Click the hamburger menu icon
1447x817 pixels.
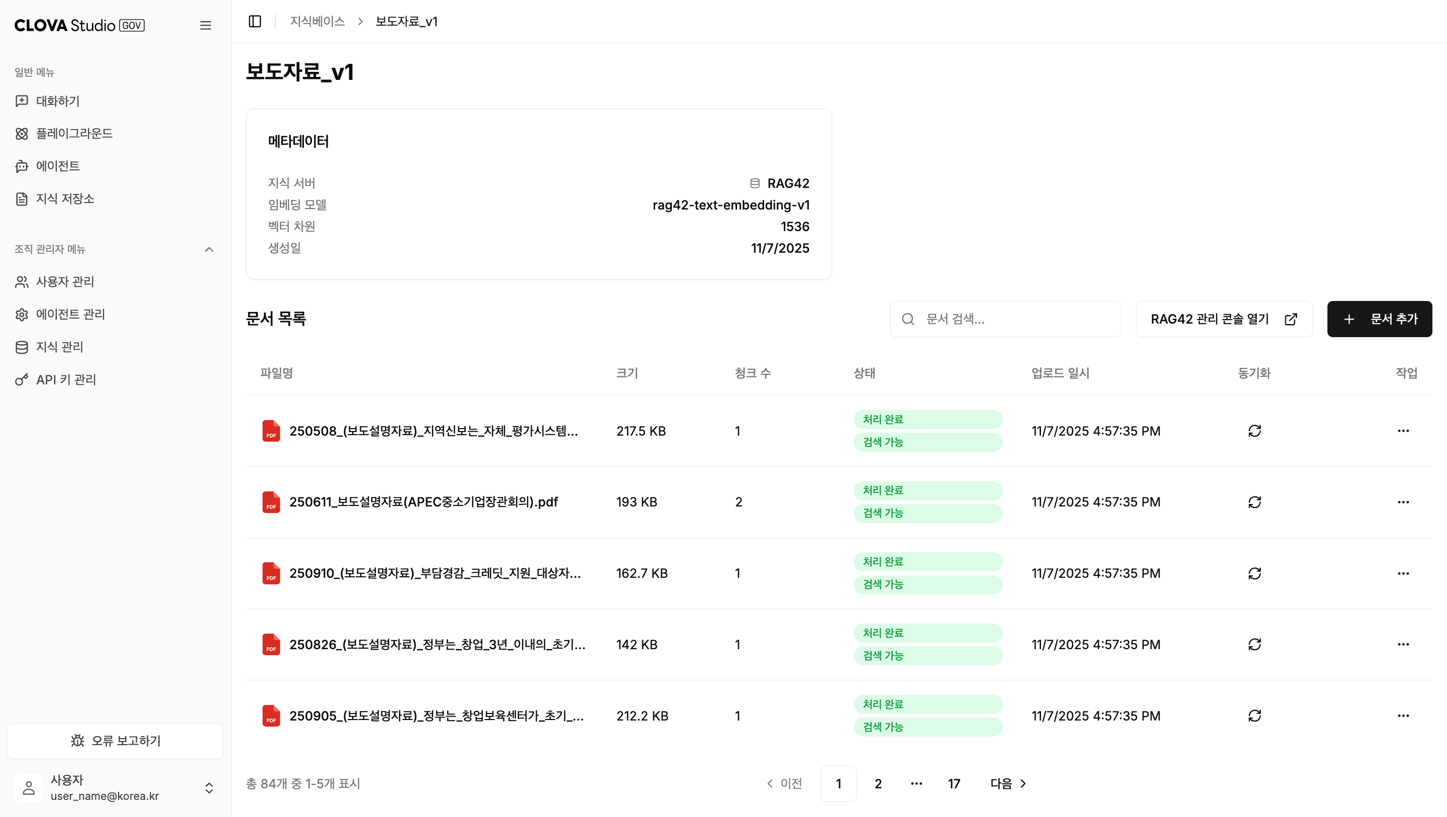(x=205, y=25)
